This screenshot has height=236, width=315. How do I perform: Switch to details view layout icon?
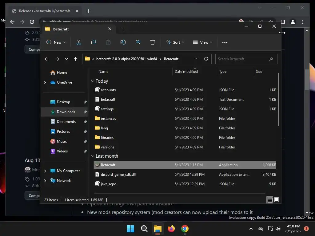click(x=270, y=200)
